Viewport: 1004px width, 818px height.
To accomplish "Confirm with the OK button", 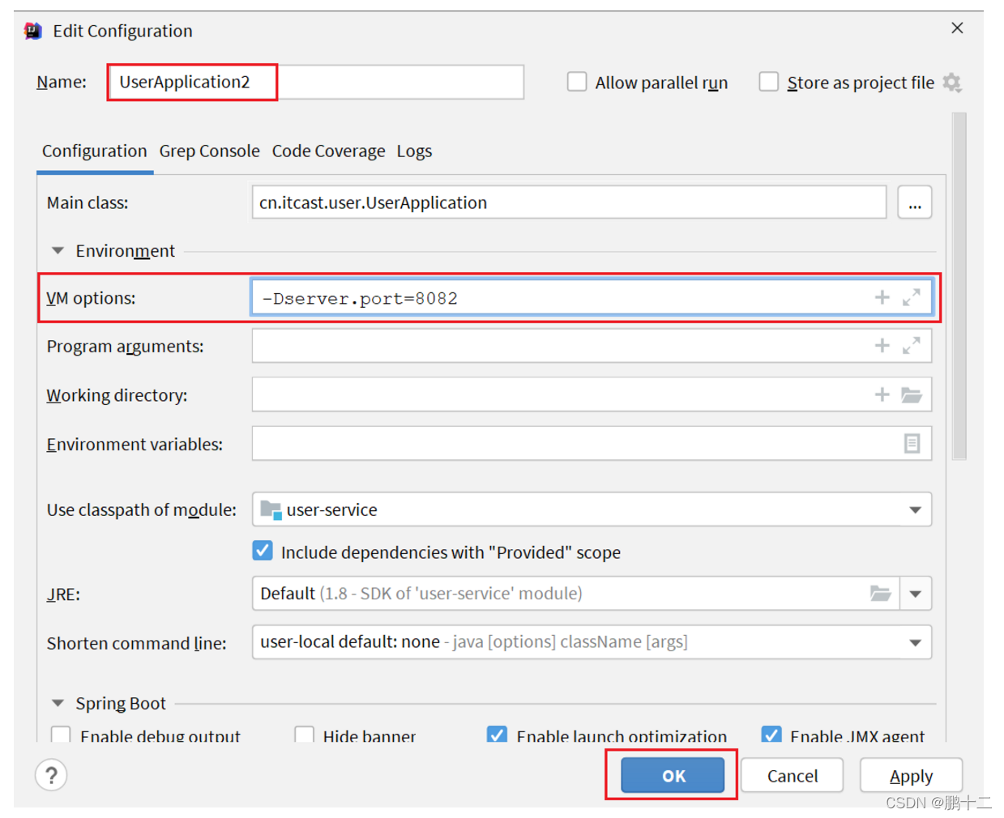I will click(x=673, y=776).
